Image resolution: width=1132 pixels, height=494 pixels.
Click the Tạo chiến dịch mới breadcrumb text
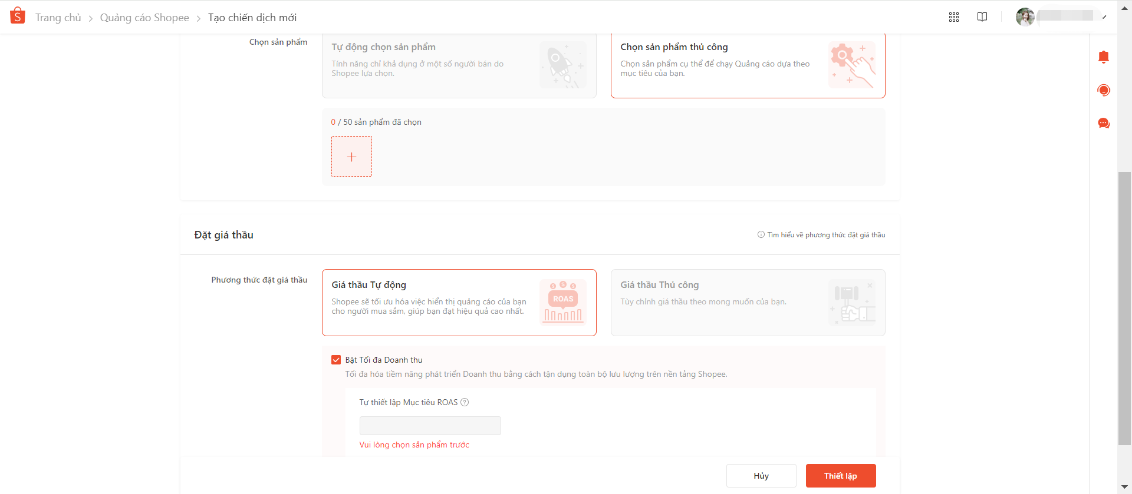click(252, 18)
